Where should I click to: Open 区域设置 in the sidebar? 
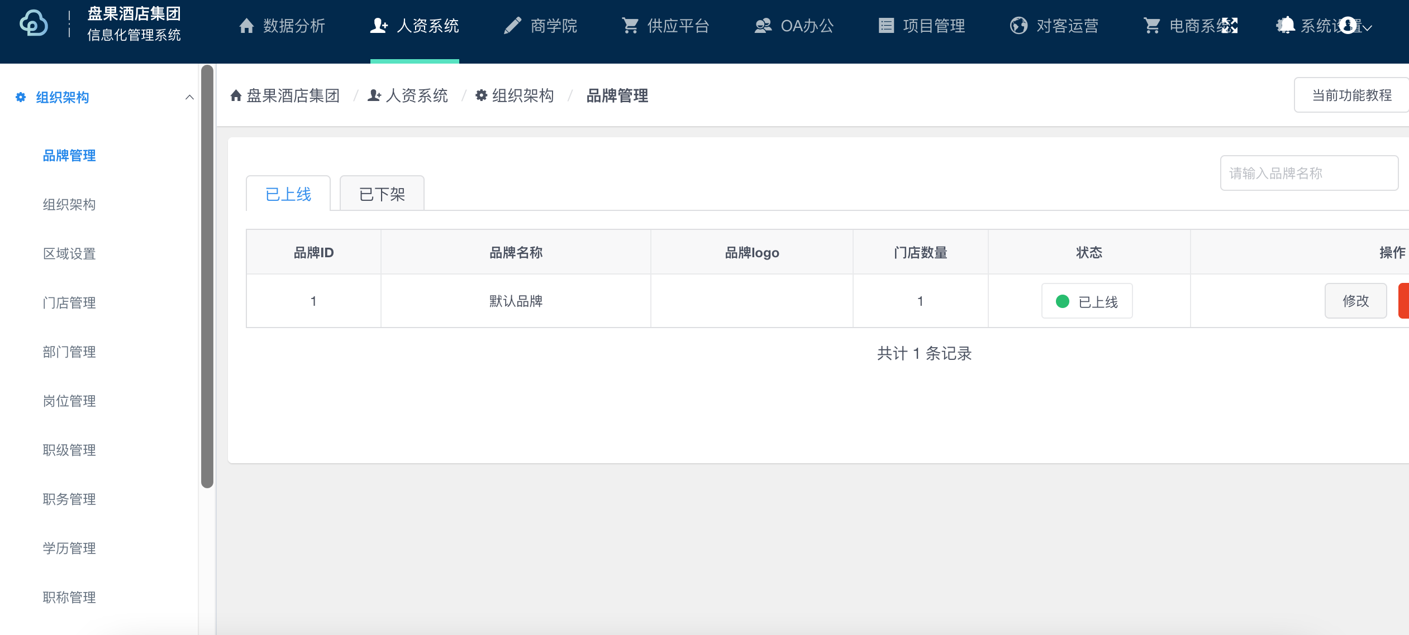[69, 254]
